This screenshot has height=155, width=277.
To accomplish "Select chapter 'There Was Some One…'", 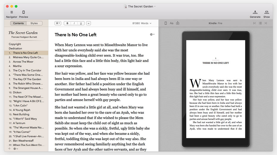I will tap(26, 75).
